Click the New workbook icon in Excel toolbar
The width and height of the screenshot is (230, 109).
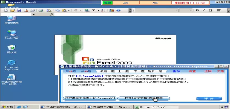[x=6, y=10]
